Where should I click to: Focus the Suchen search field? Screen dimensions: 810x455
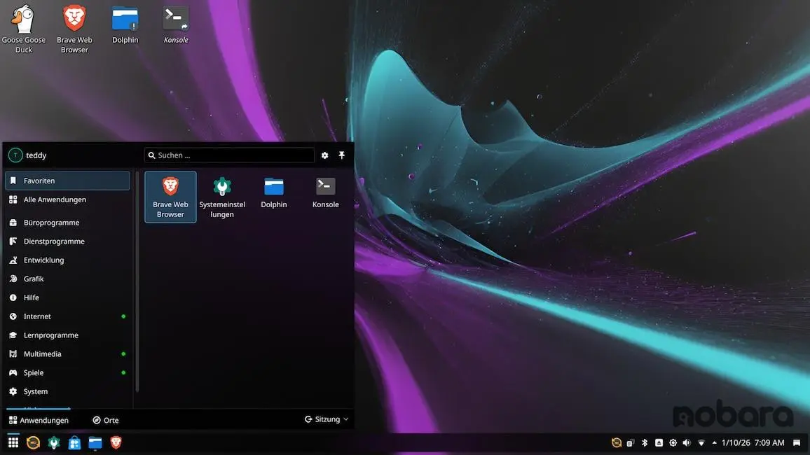(229, 155)
